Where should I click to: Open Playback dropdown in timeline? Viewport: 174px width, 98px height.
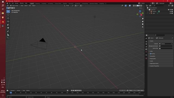coord(13,90)
